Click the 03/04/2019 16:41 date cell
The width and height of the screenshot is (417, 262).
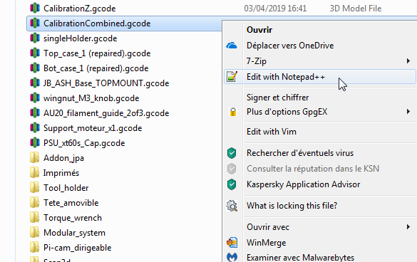pos(275,9)
